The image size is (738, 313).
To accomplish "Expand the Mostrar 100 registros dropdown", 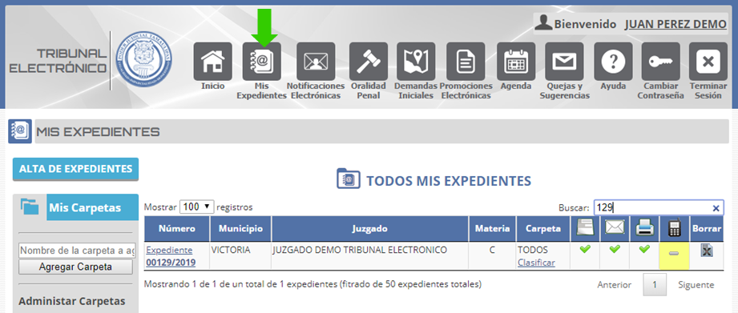I will 197,207.
